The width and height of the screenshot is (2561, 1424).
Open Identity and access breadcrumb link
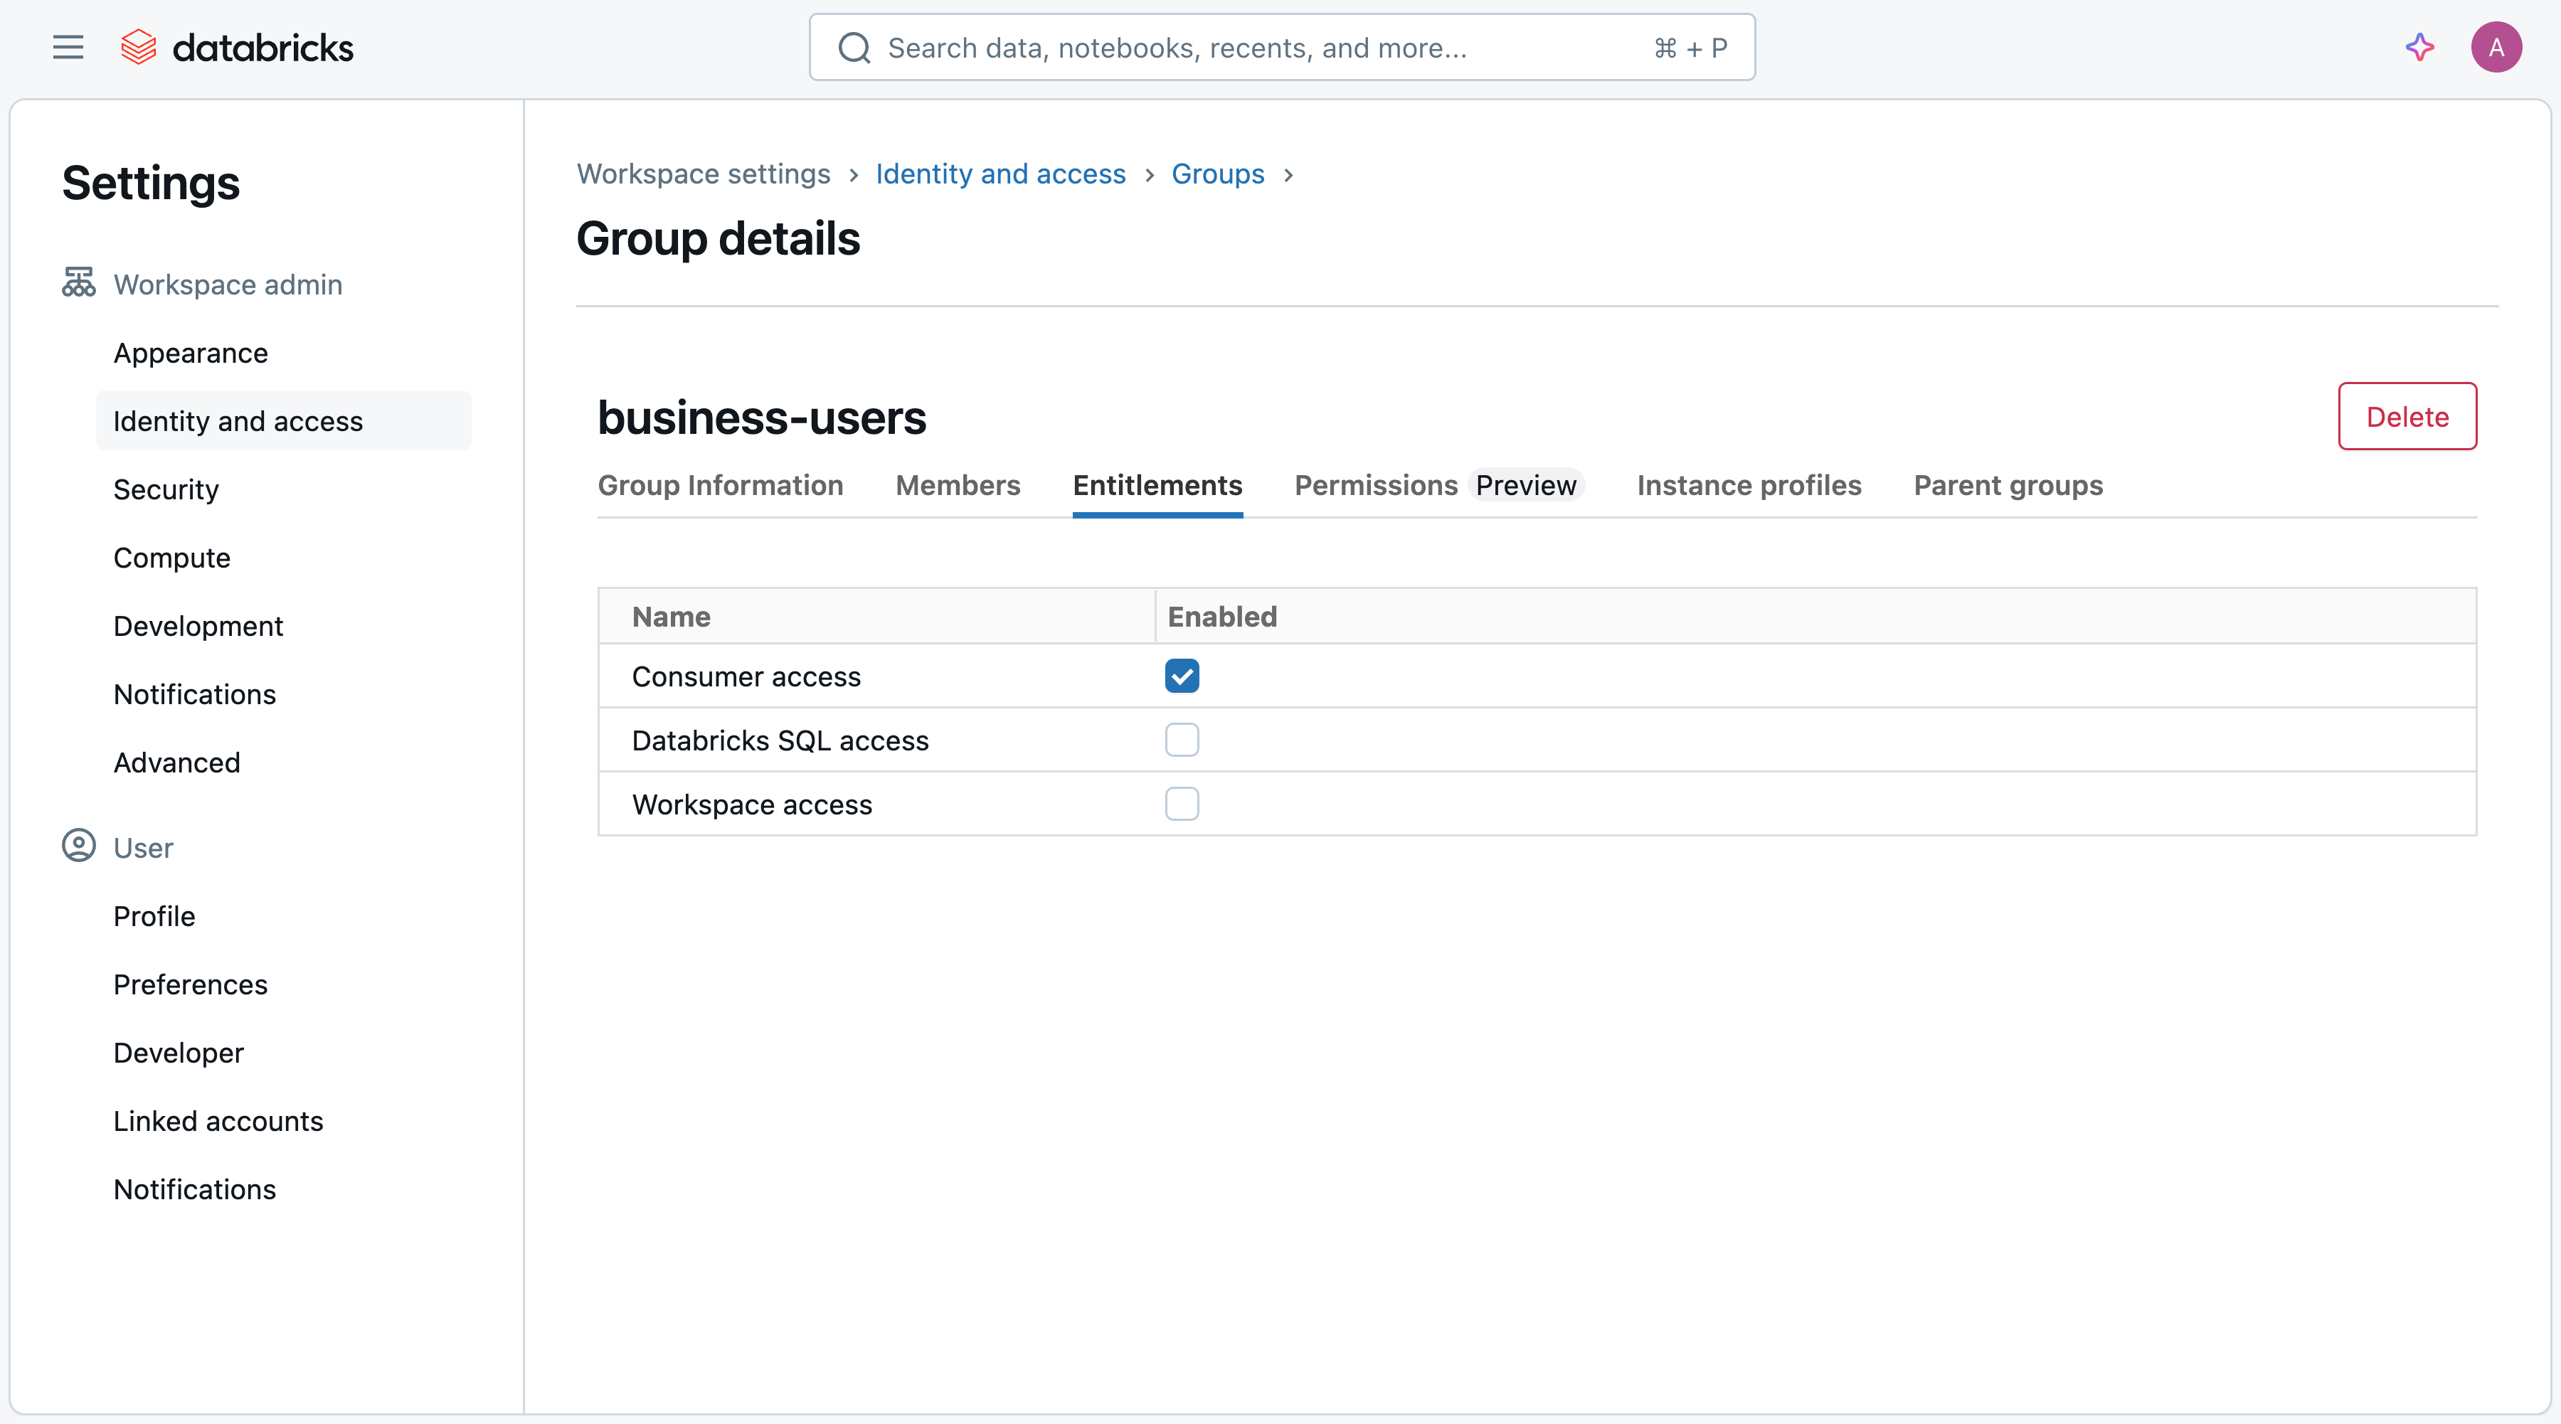1000,174
